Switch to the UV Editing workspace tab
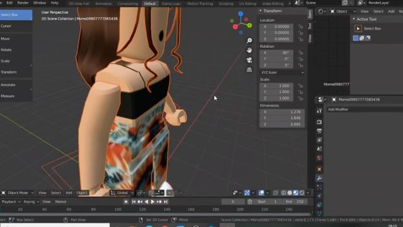403x227 pixels. (247, 4)
